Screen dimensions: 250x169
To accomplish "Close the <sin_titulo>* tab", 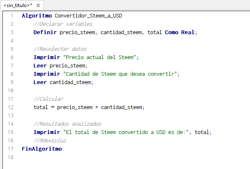I will [x=38, y=5].
